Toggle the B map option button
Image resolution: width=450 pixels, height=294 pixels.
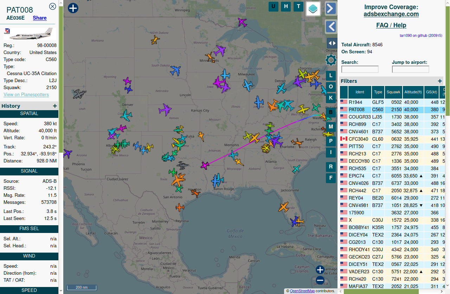coord(331,112)
